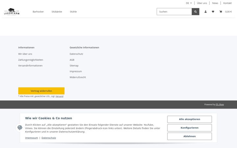Open the wishlist heart icon
Screen dimensions: 237x148
(x=213, y=12)
